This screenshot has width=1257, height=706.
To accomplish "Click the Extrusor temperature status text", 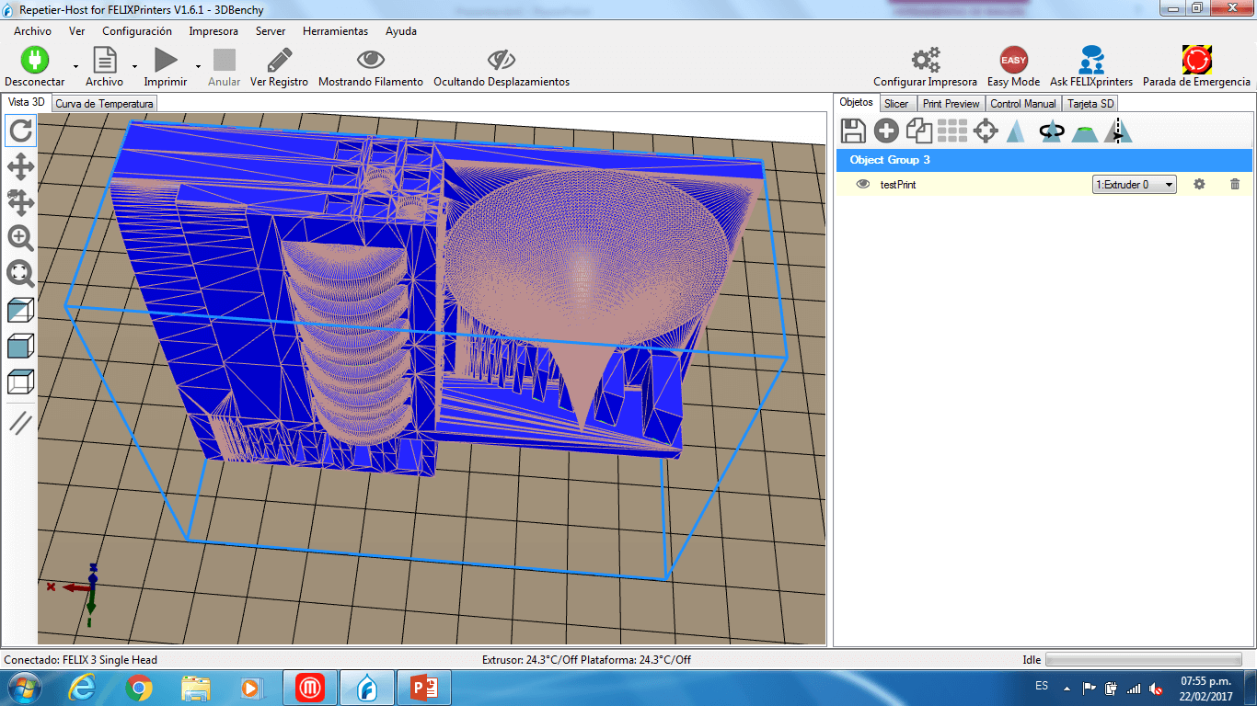I will [586, 660].
